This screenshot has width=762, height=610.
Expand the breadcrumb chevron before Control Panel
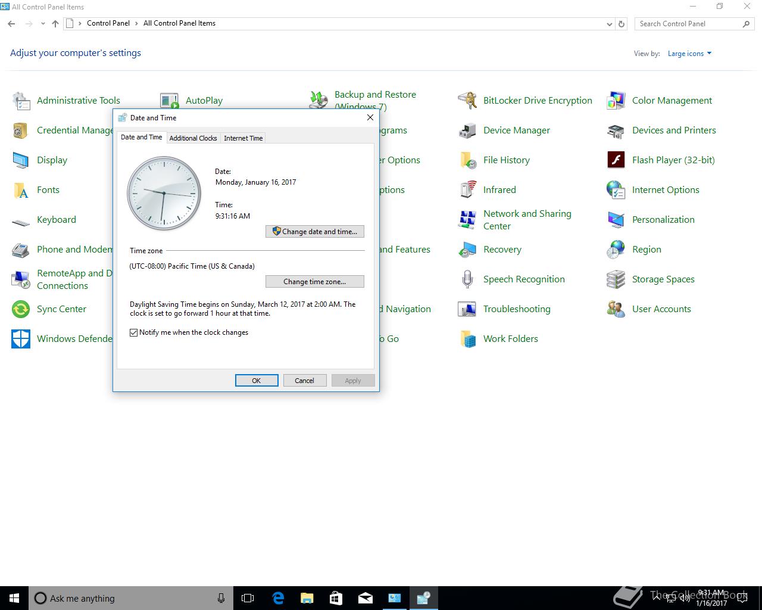80,24
